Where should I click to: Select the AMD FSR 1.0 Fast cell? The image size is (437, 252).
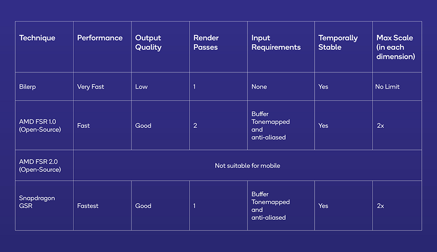pyautogui.click(x=84, y=126)
